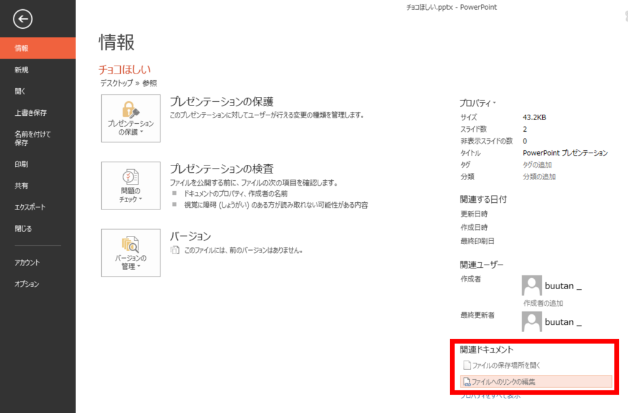The height and width of the screenshot is (413, 628).
Task: Click the version document icon beside このファイルには
Action: click(175, 250)
